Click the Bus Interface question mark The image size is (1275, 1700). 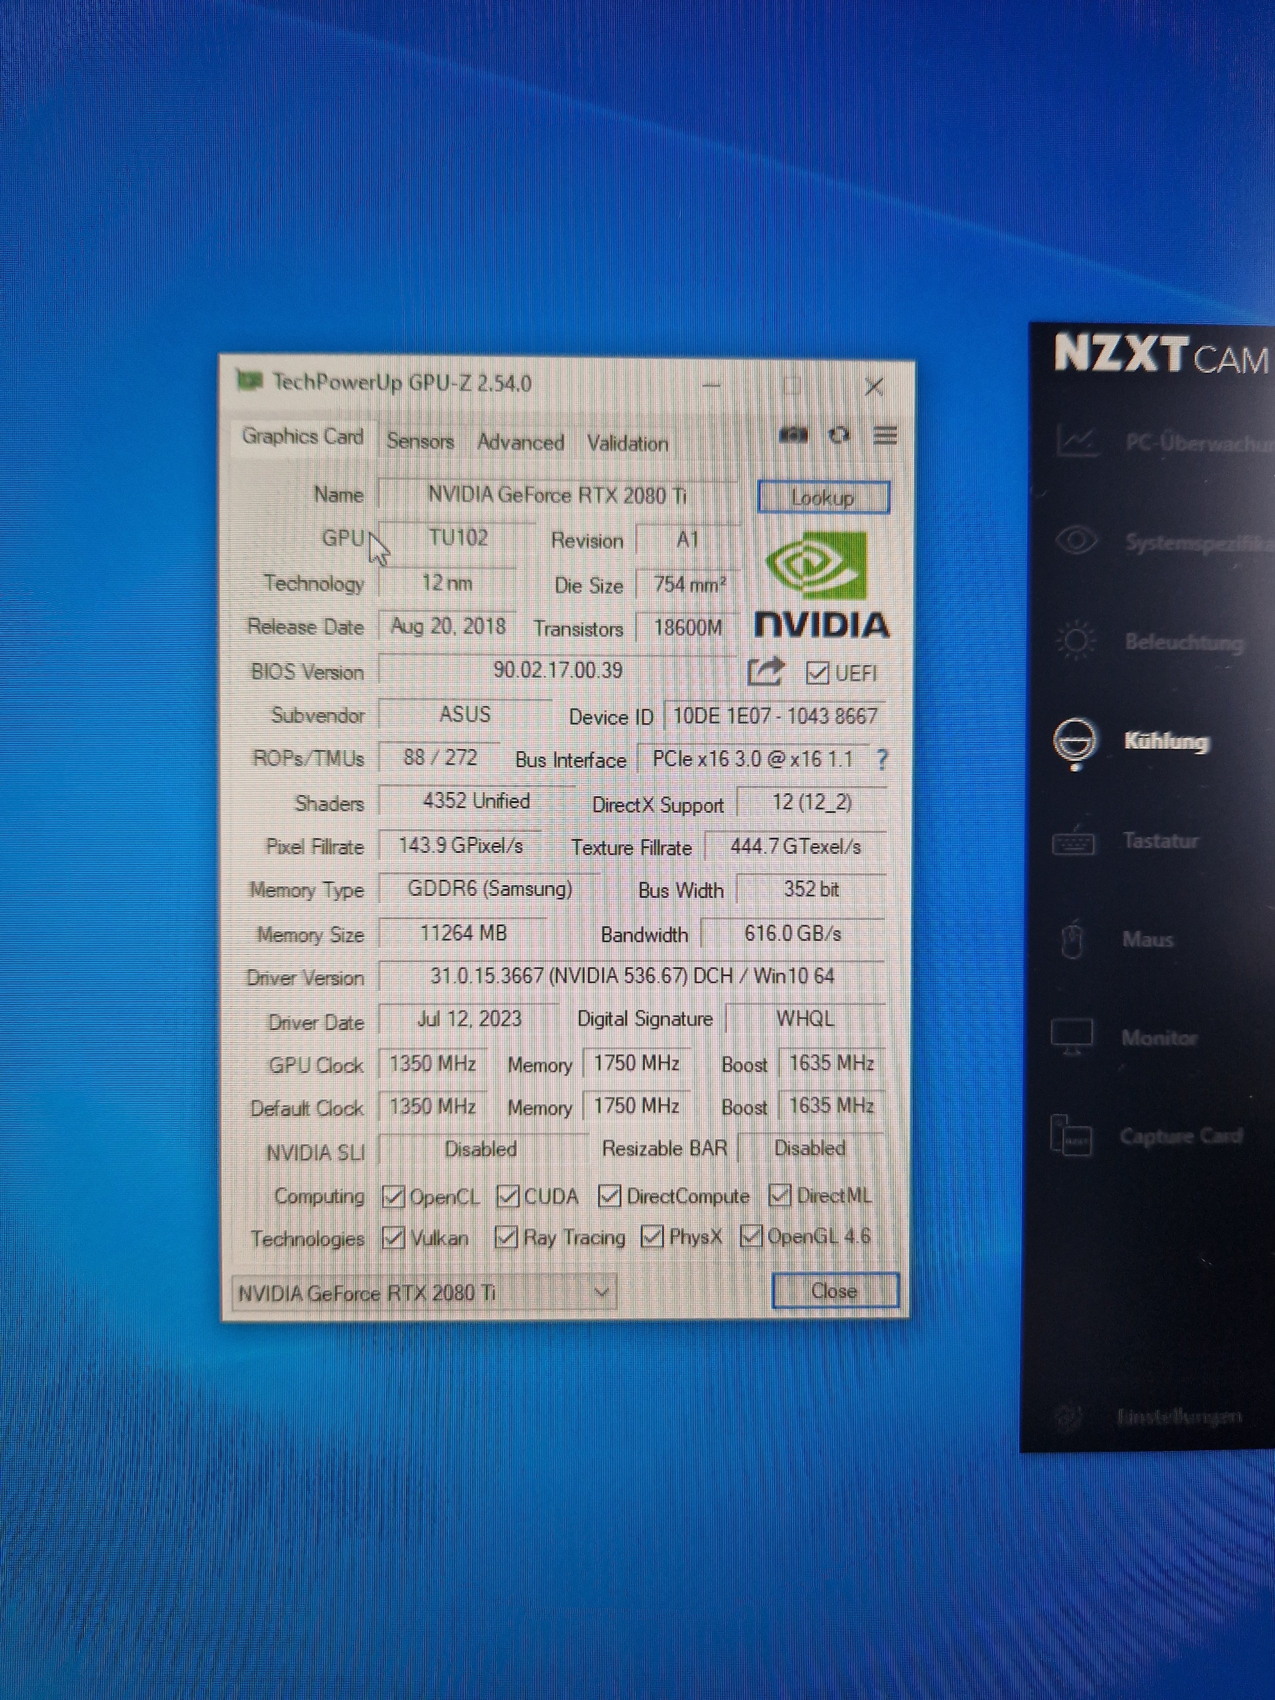[881, 760]
